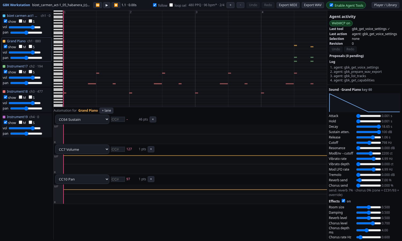Screen dimensions: 402x241
Task: Mute the Instrument18 track
Action: tap(20, 97)
